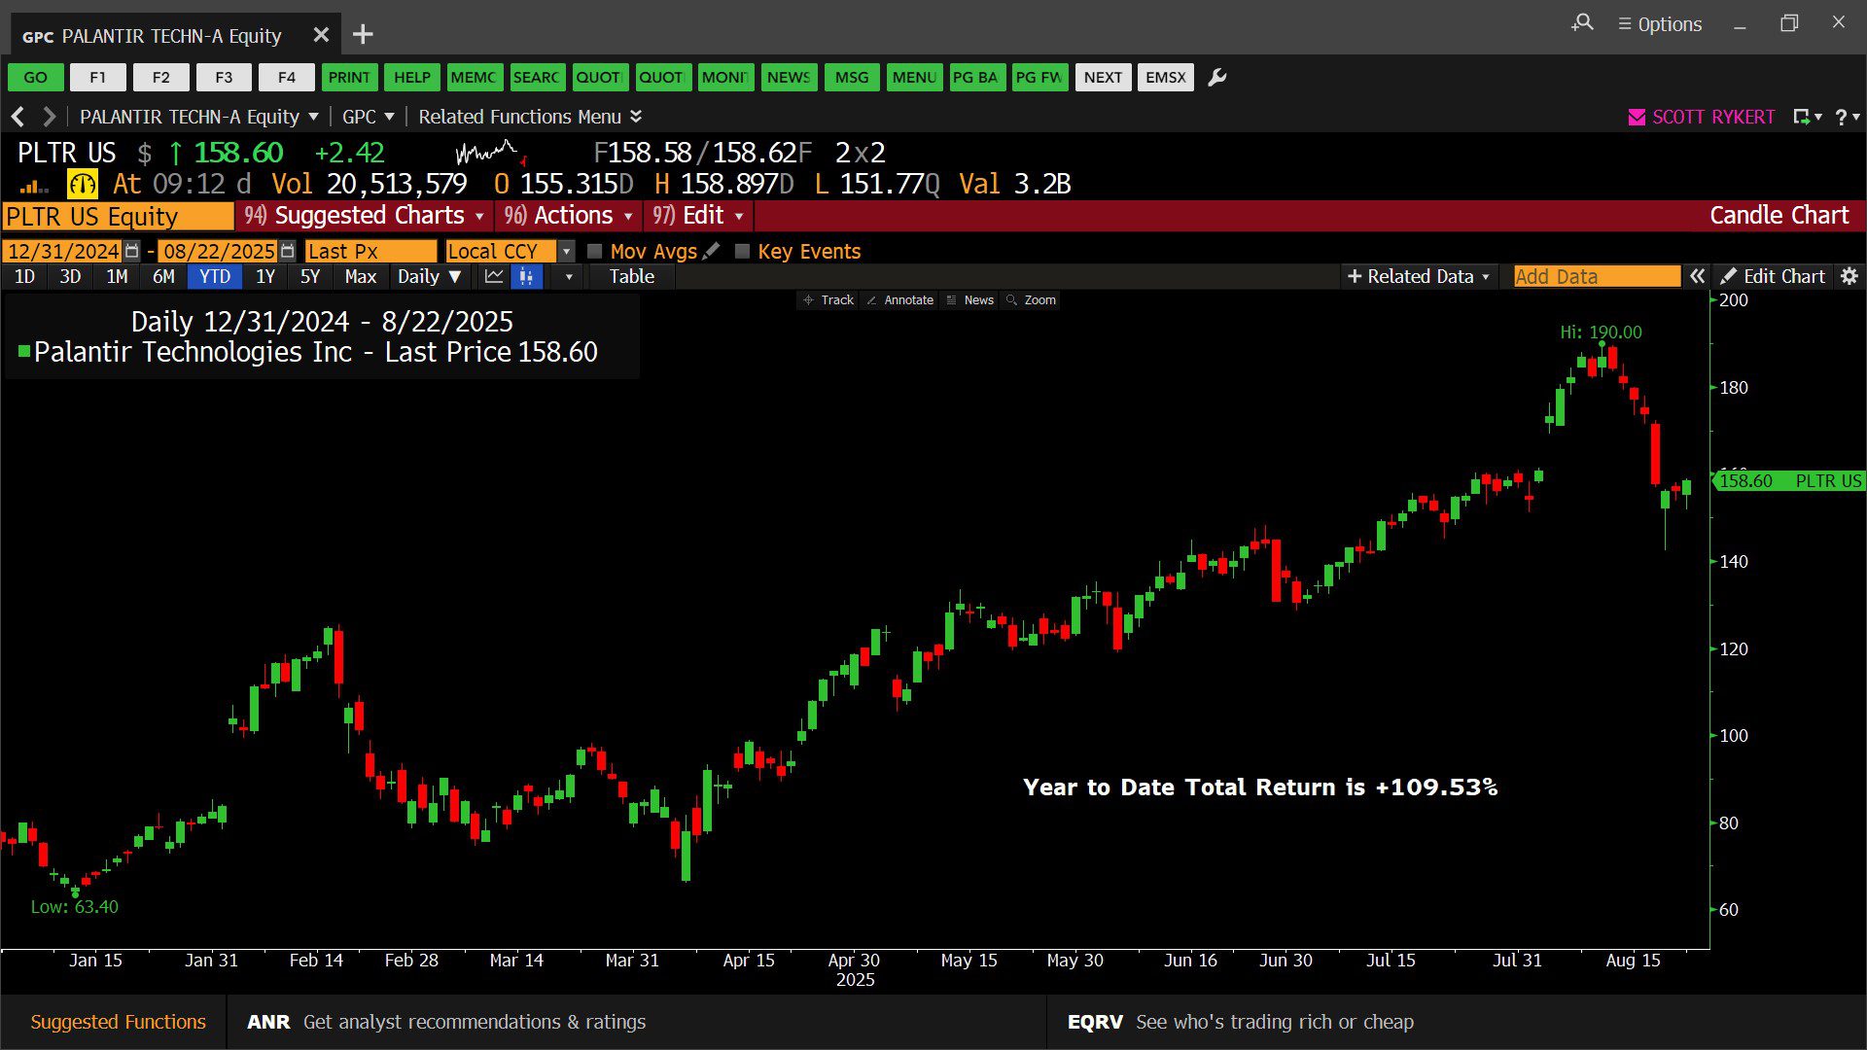Switch to line chart type icon
Viewport: 1867px width, 1050px height.
494,277
